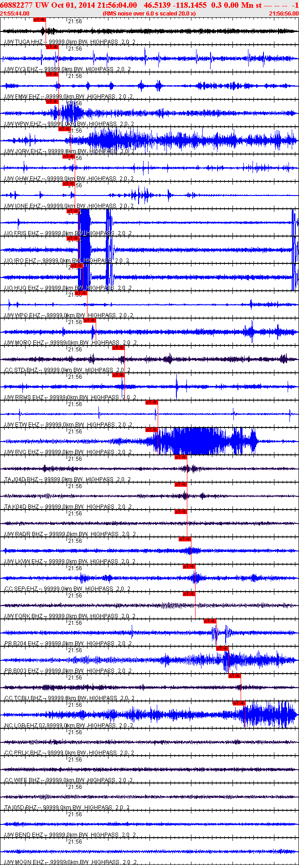299x865 pixels.
Task: Click the '(RMS noise over 6.0 s scaled 20.0 x)' note
Action: (149, 13)
